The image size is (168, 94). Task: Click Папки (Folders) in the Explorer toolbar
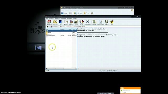[x=86, y=13]
